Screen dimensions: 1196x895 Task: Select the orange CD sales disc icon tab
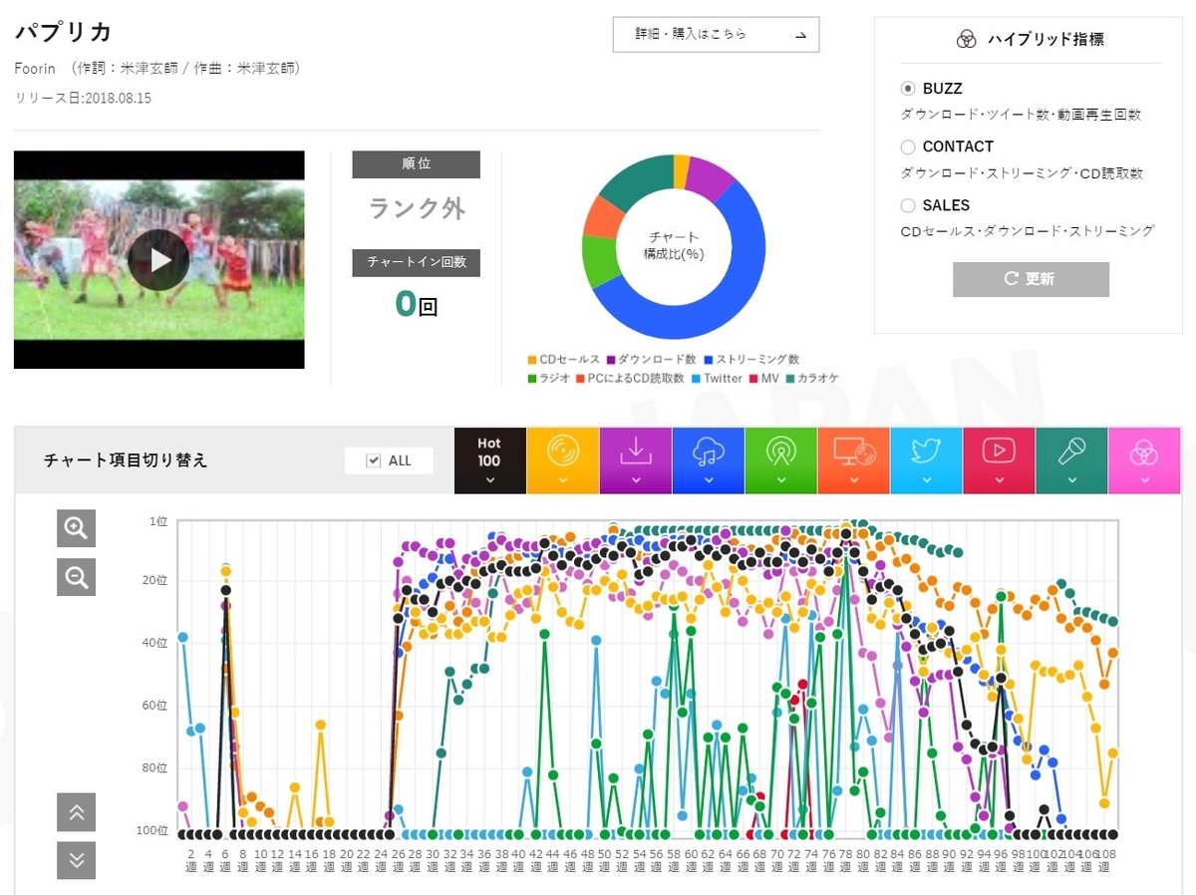[x=562, y=460]
